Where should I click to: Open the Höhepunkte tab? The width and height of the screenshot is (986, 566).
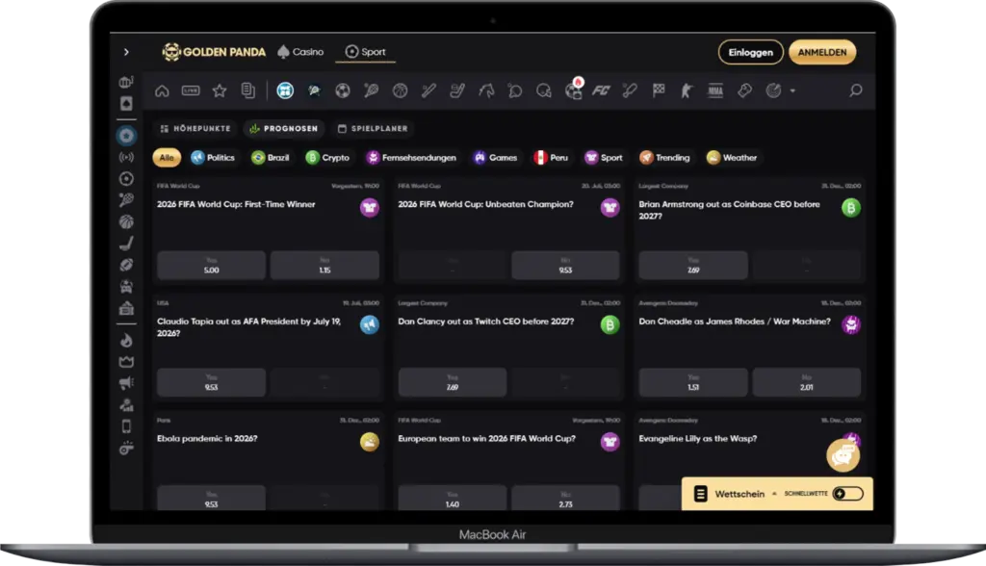click(195, 128)
